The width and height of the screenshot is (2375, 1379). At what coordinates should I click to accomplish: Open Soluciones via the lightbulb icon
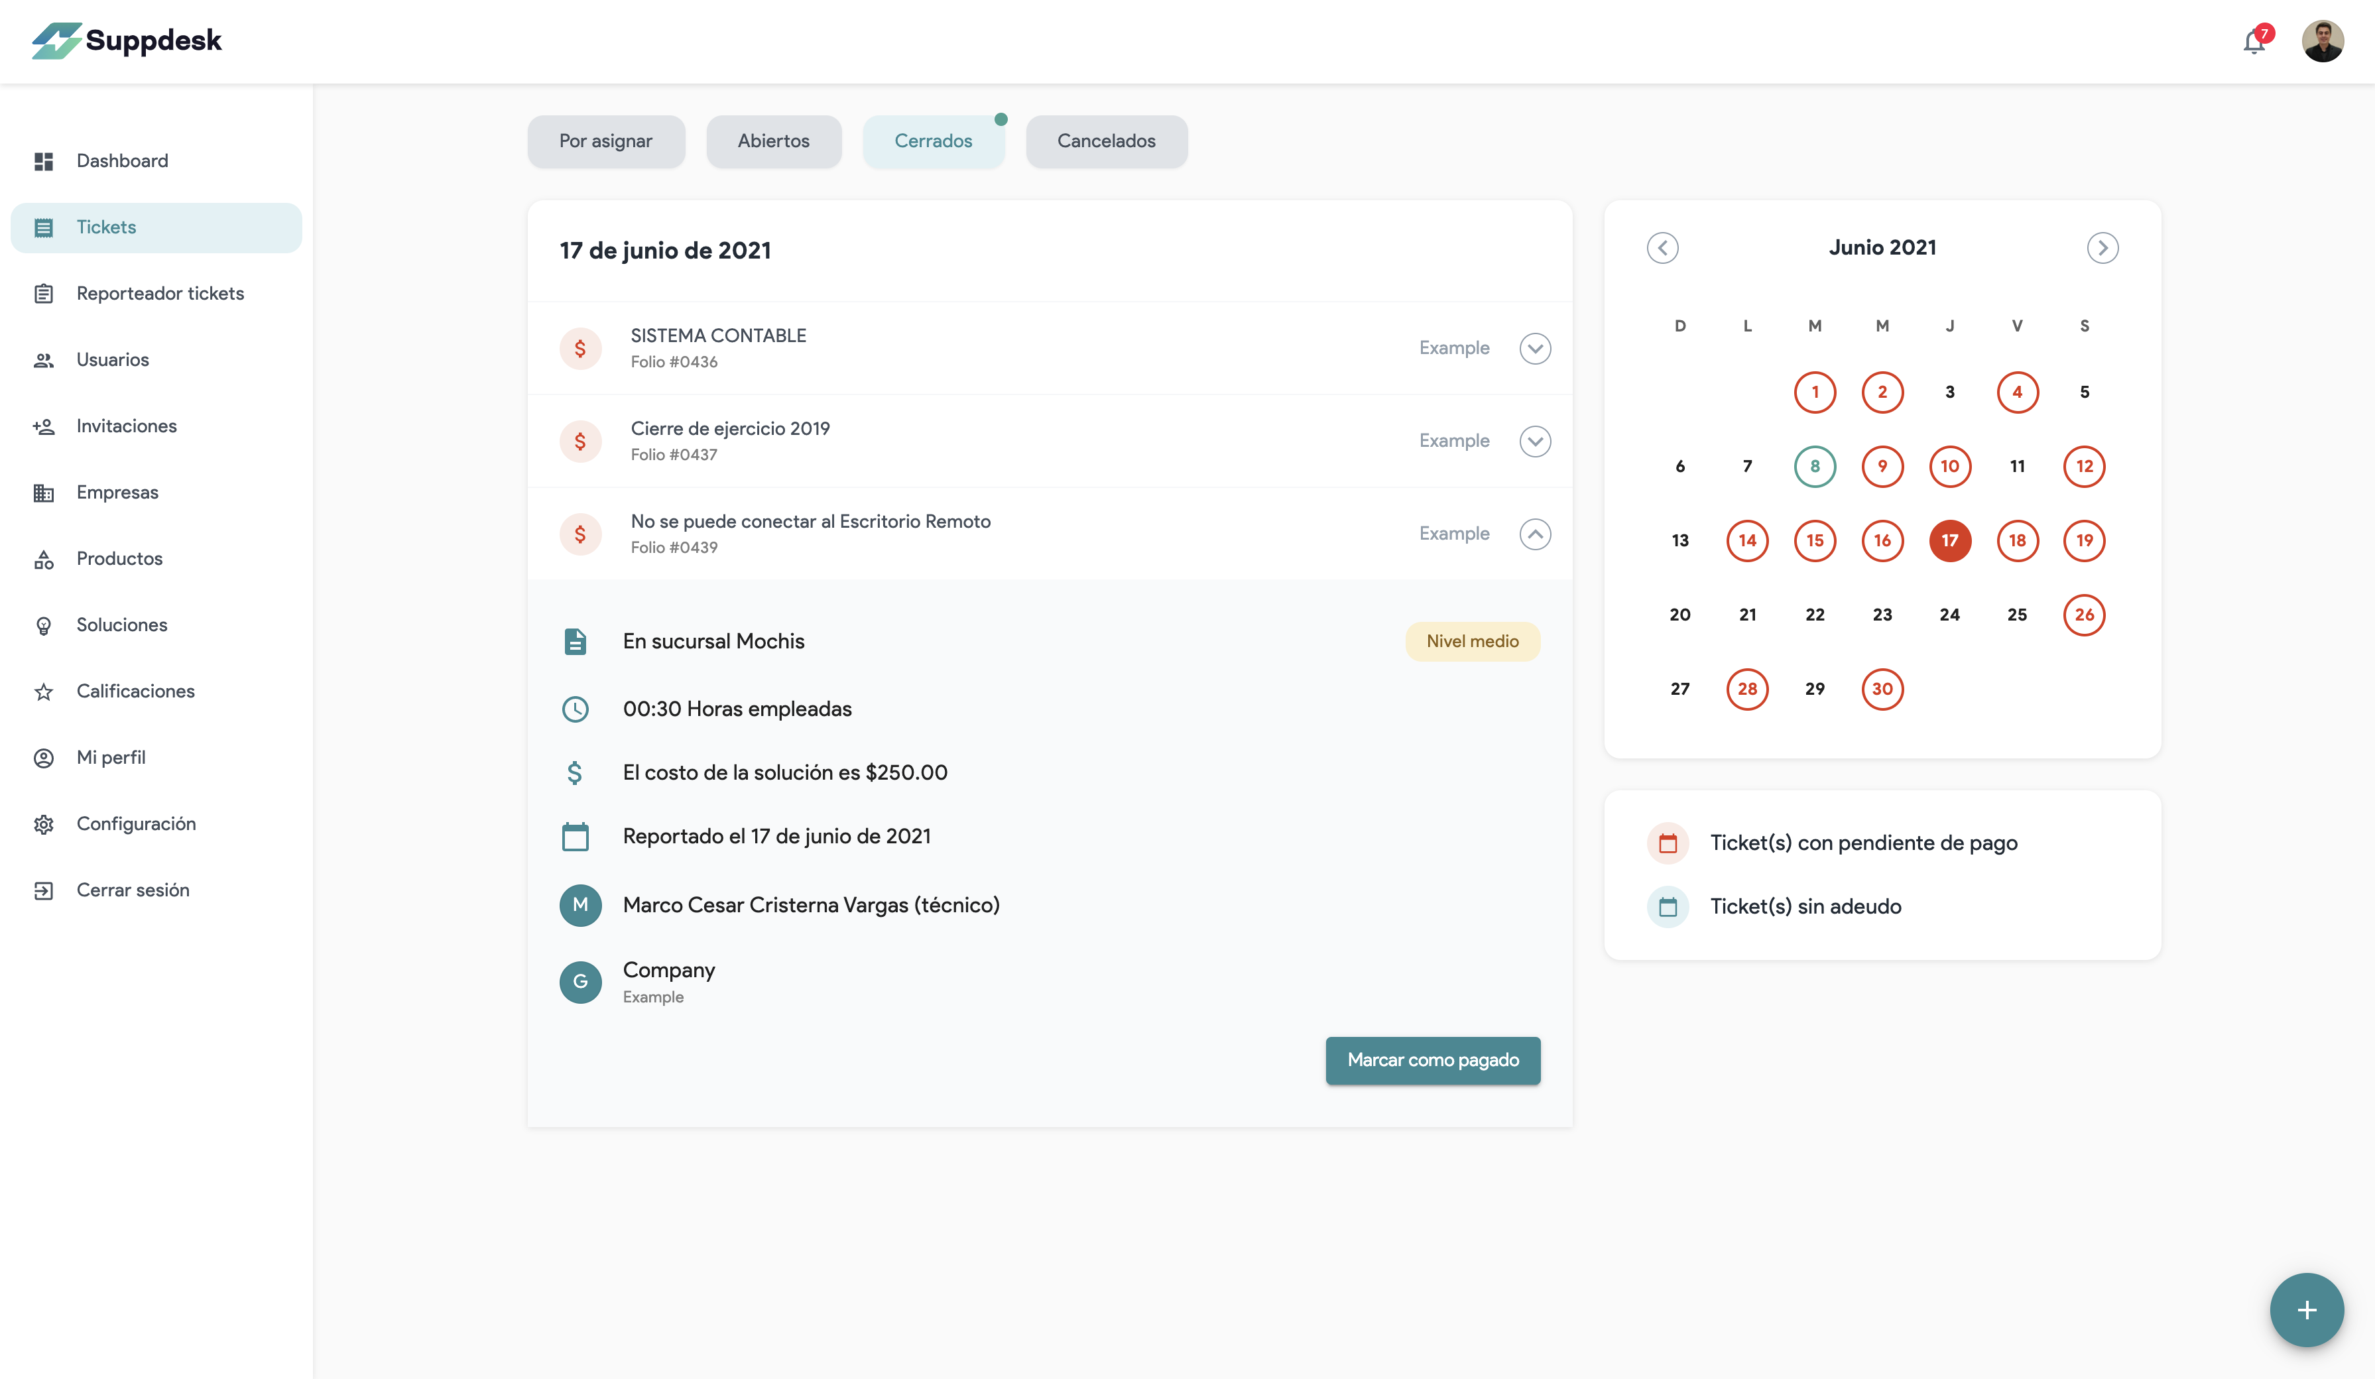coord(44,625)
